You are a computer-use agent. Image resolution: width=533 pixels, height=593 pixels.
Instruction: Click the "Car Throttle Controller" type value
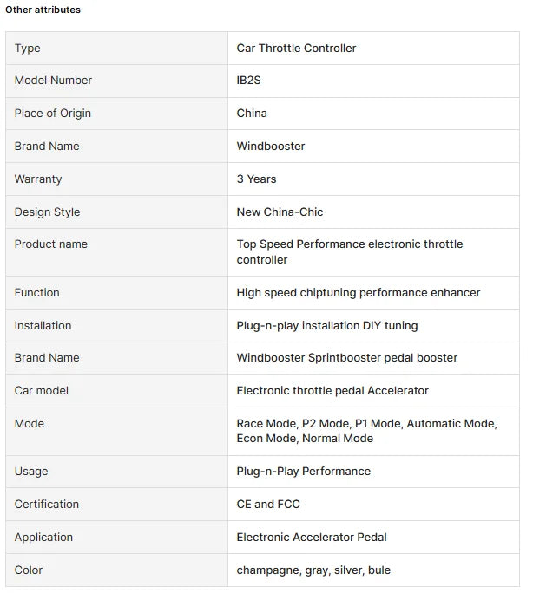point(296,49)
